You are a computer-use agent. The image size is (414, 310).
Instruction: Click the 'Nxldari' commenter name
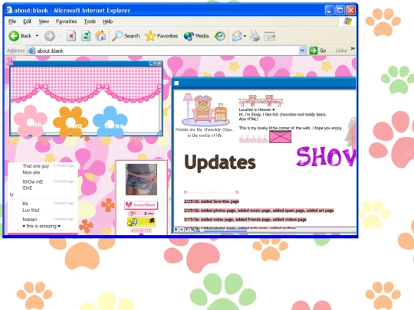(x=30, y=220)
